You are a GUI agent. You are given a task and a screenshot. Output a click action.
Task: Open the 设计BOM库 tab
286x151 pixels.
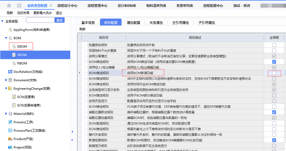point(127,6)
